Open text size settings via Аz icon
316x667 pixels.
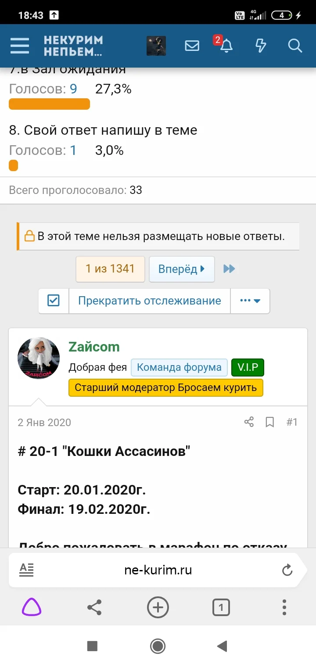pyautogui.click(x=26, y=570)
